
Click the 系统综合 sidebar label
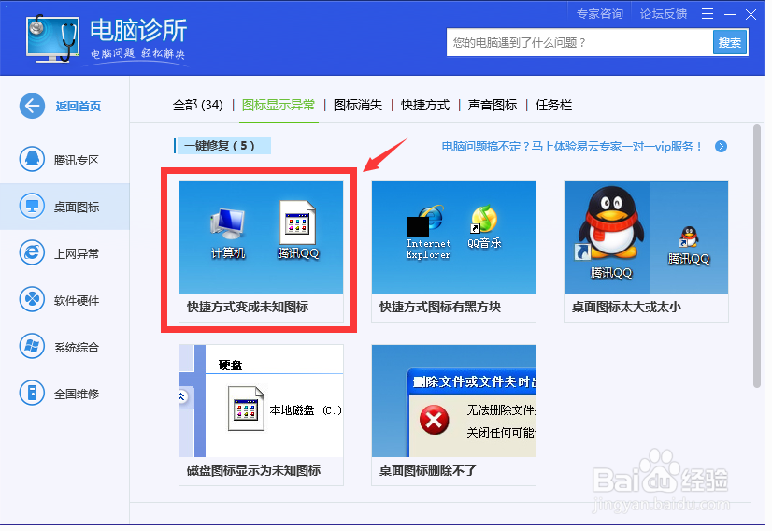click(x=77, y=347)
